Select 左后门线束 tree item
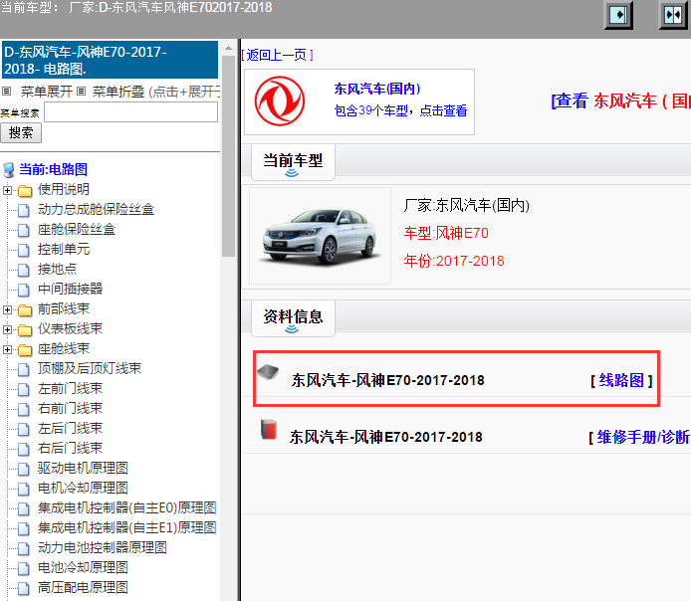 [70, 429]
